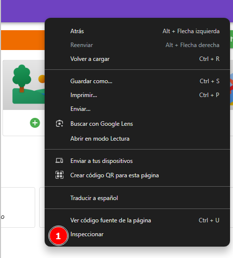
Task: Click the orange banner bar
Action: point(23,40)
